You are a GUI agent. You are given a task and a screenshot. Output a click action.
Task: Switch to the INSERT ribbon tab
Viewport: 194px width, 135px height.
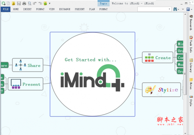pos(27,9)
